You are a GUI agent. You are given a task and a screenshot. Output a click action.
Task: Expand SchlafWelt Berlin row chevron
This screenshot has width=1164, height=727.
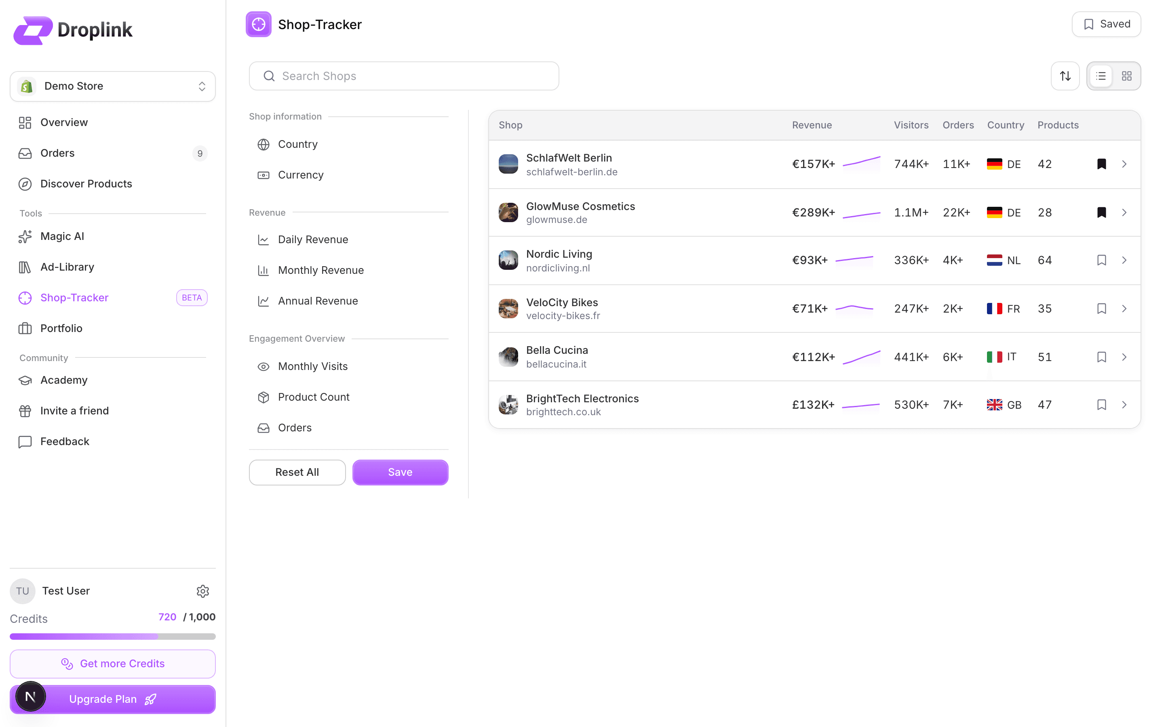pos(1124,164)
